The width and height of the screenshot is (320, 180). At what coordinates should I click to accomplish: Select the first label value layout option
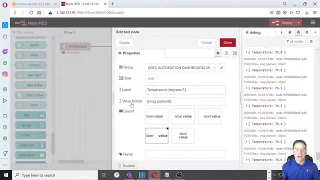(156, 116)
